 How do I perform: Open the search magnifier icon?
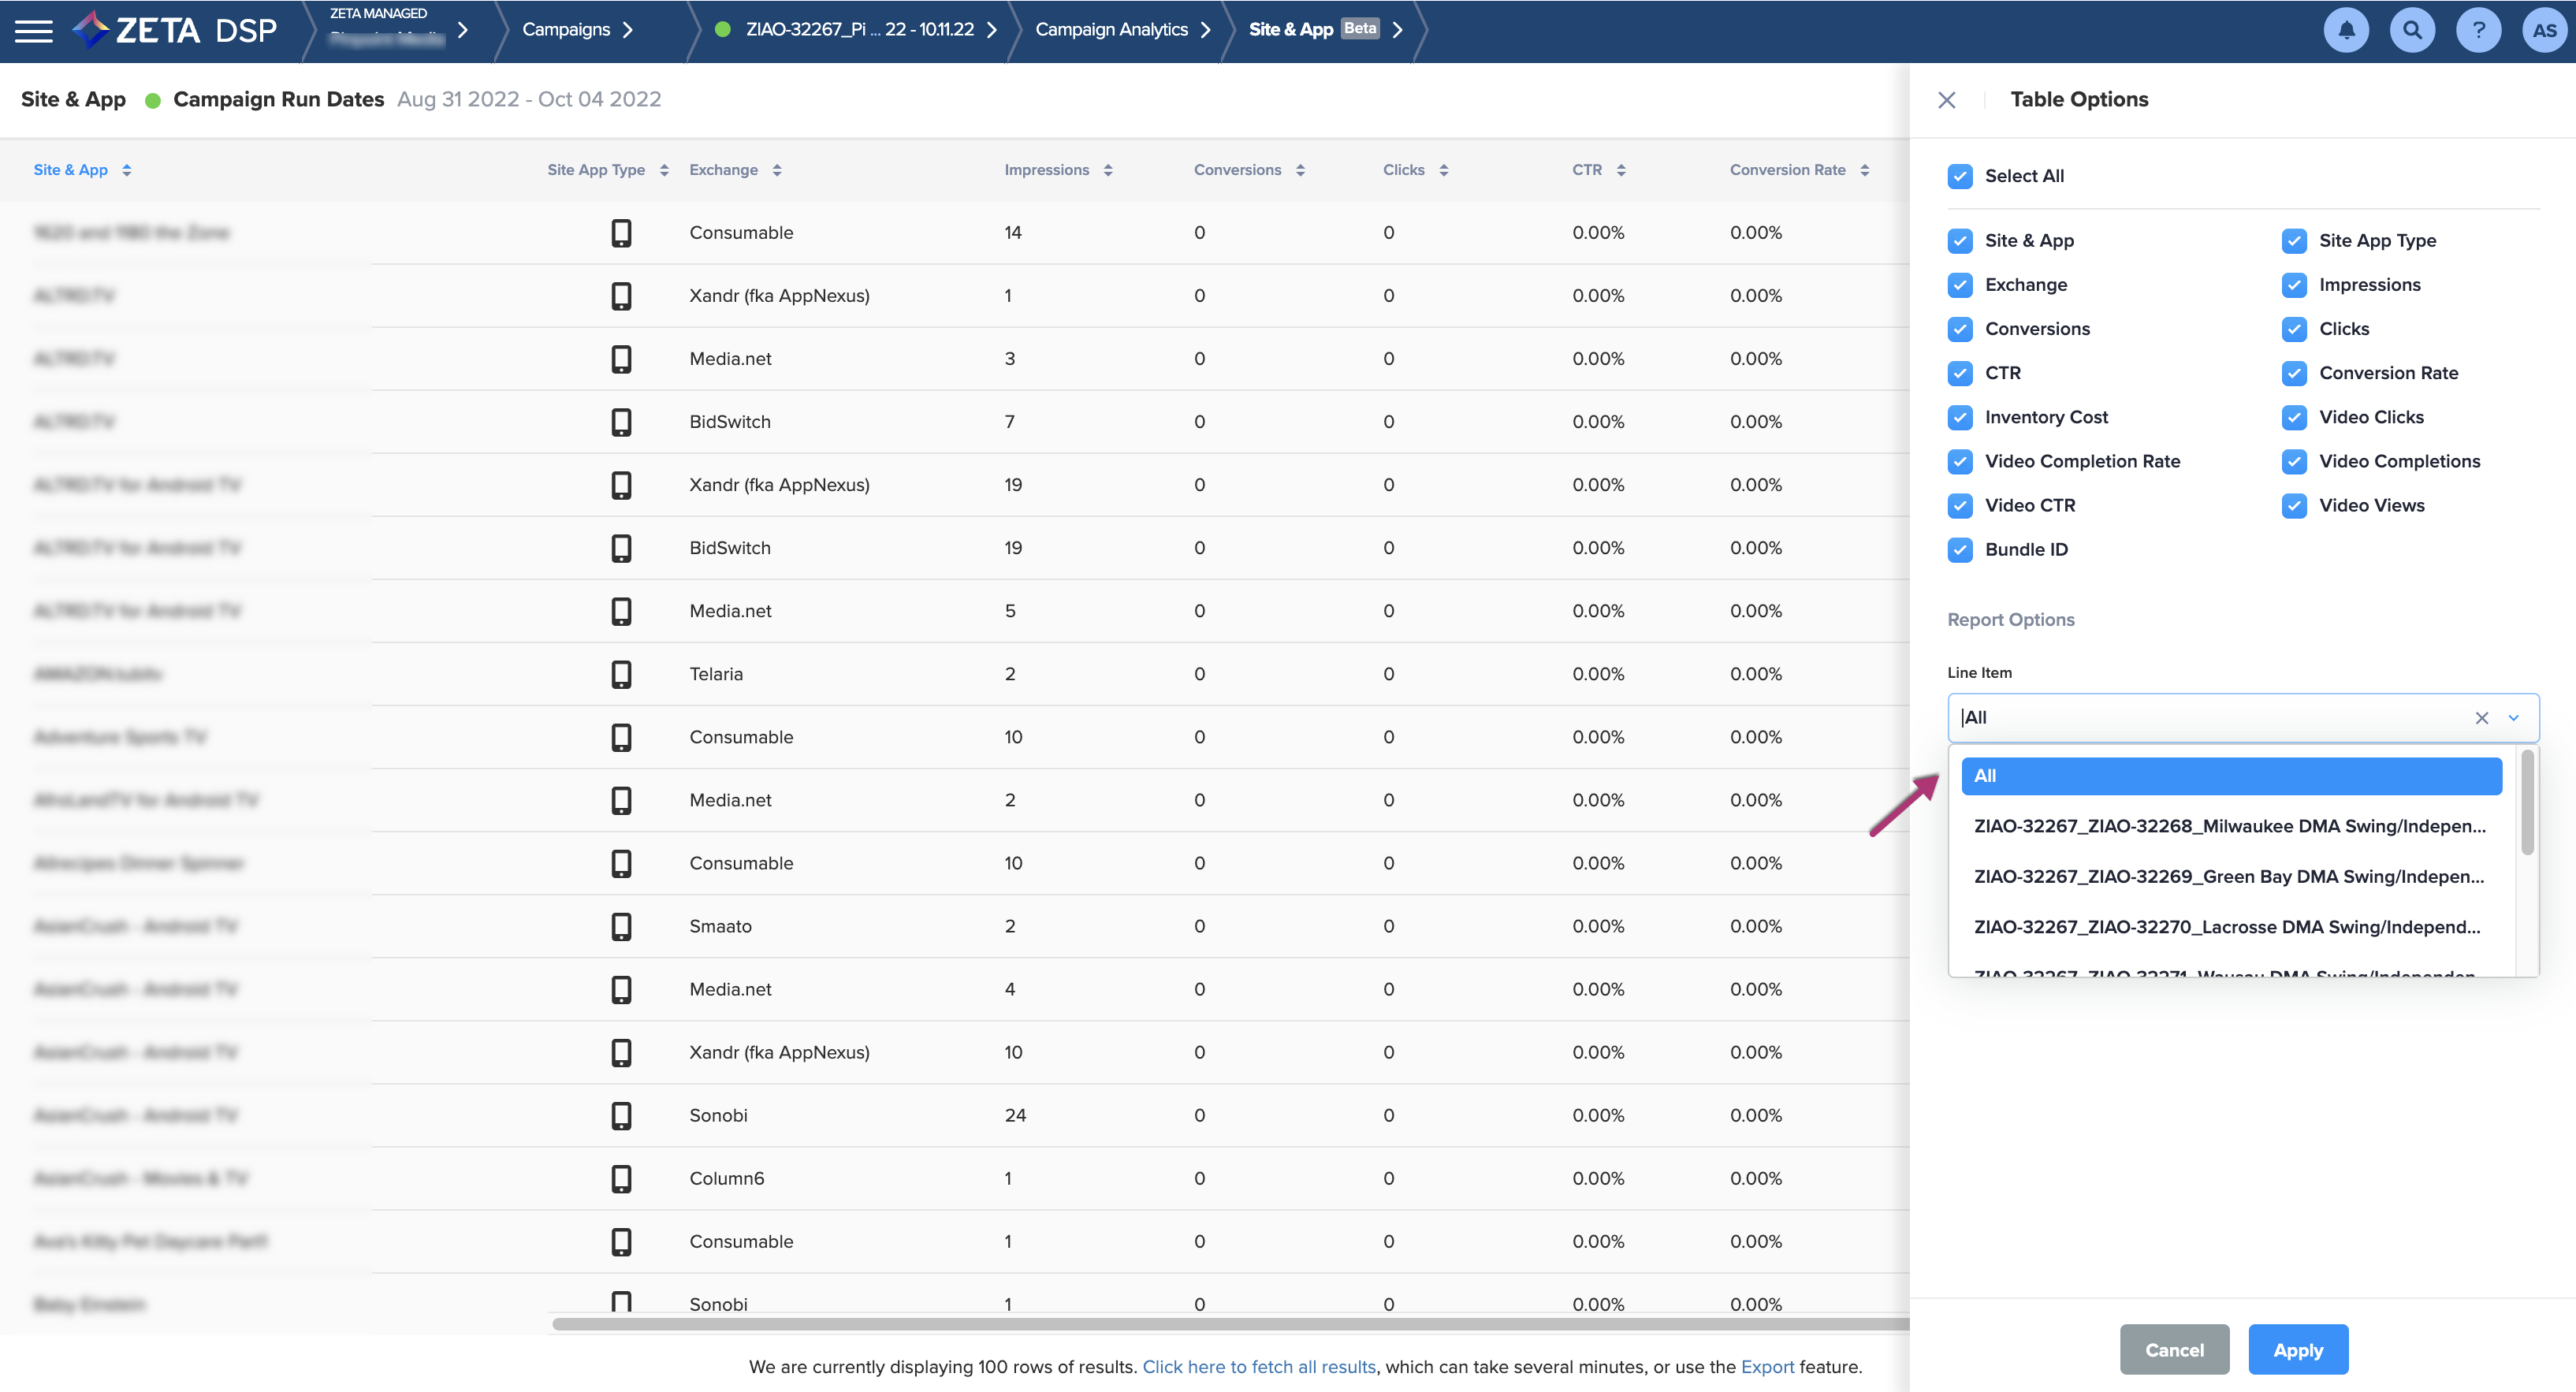point(2412,30)
